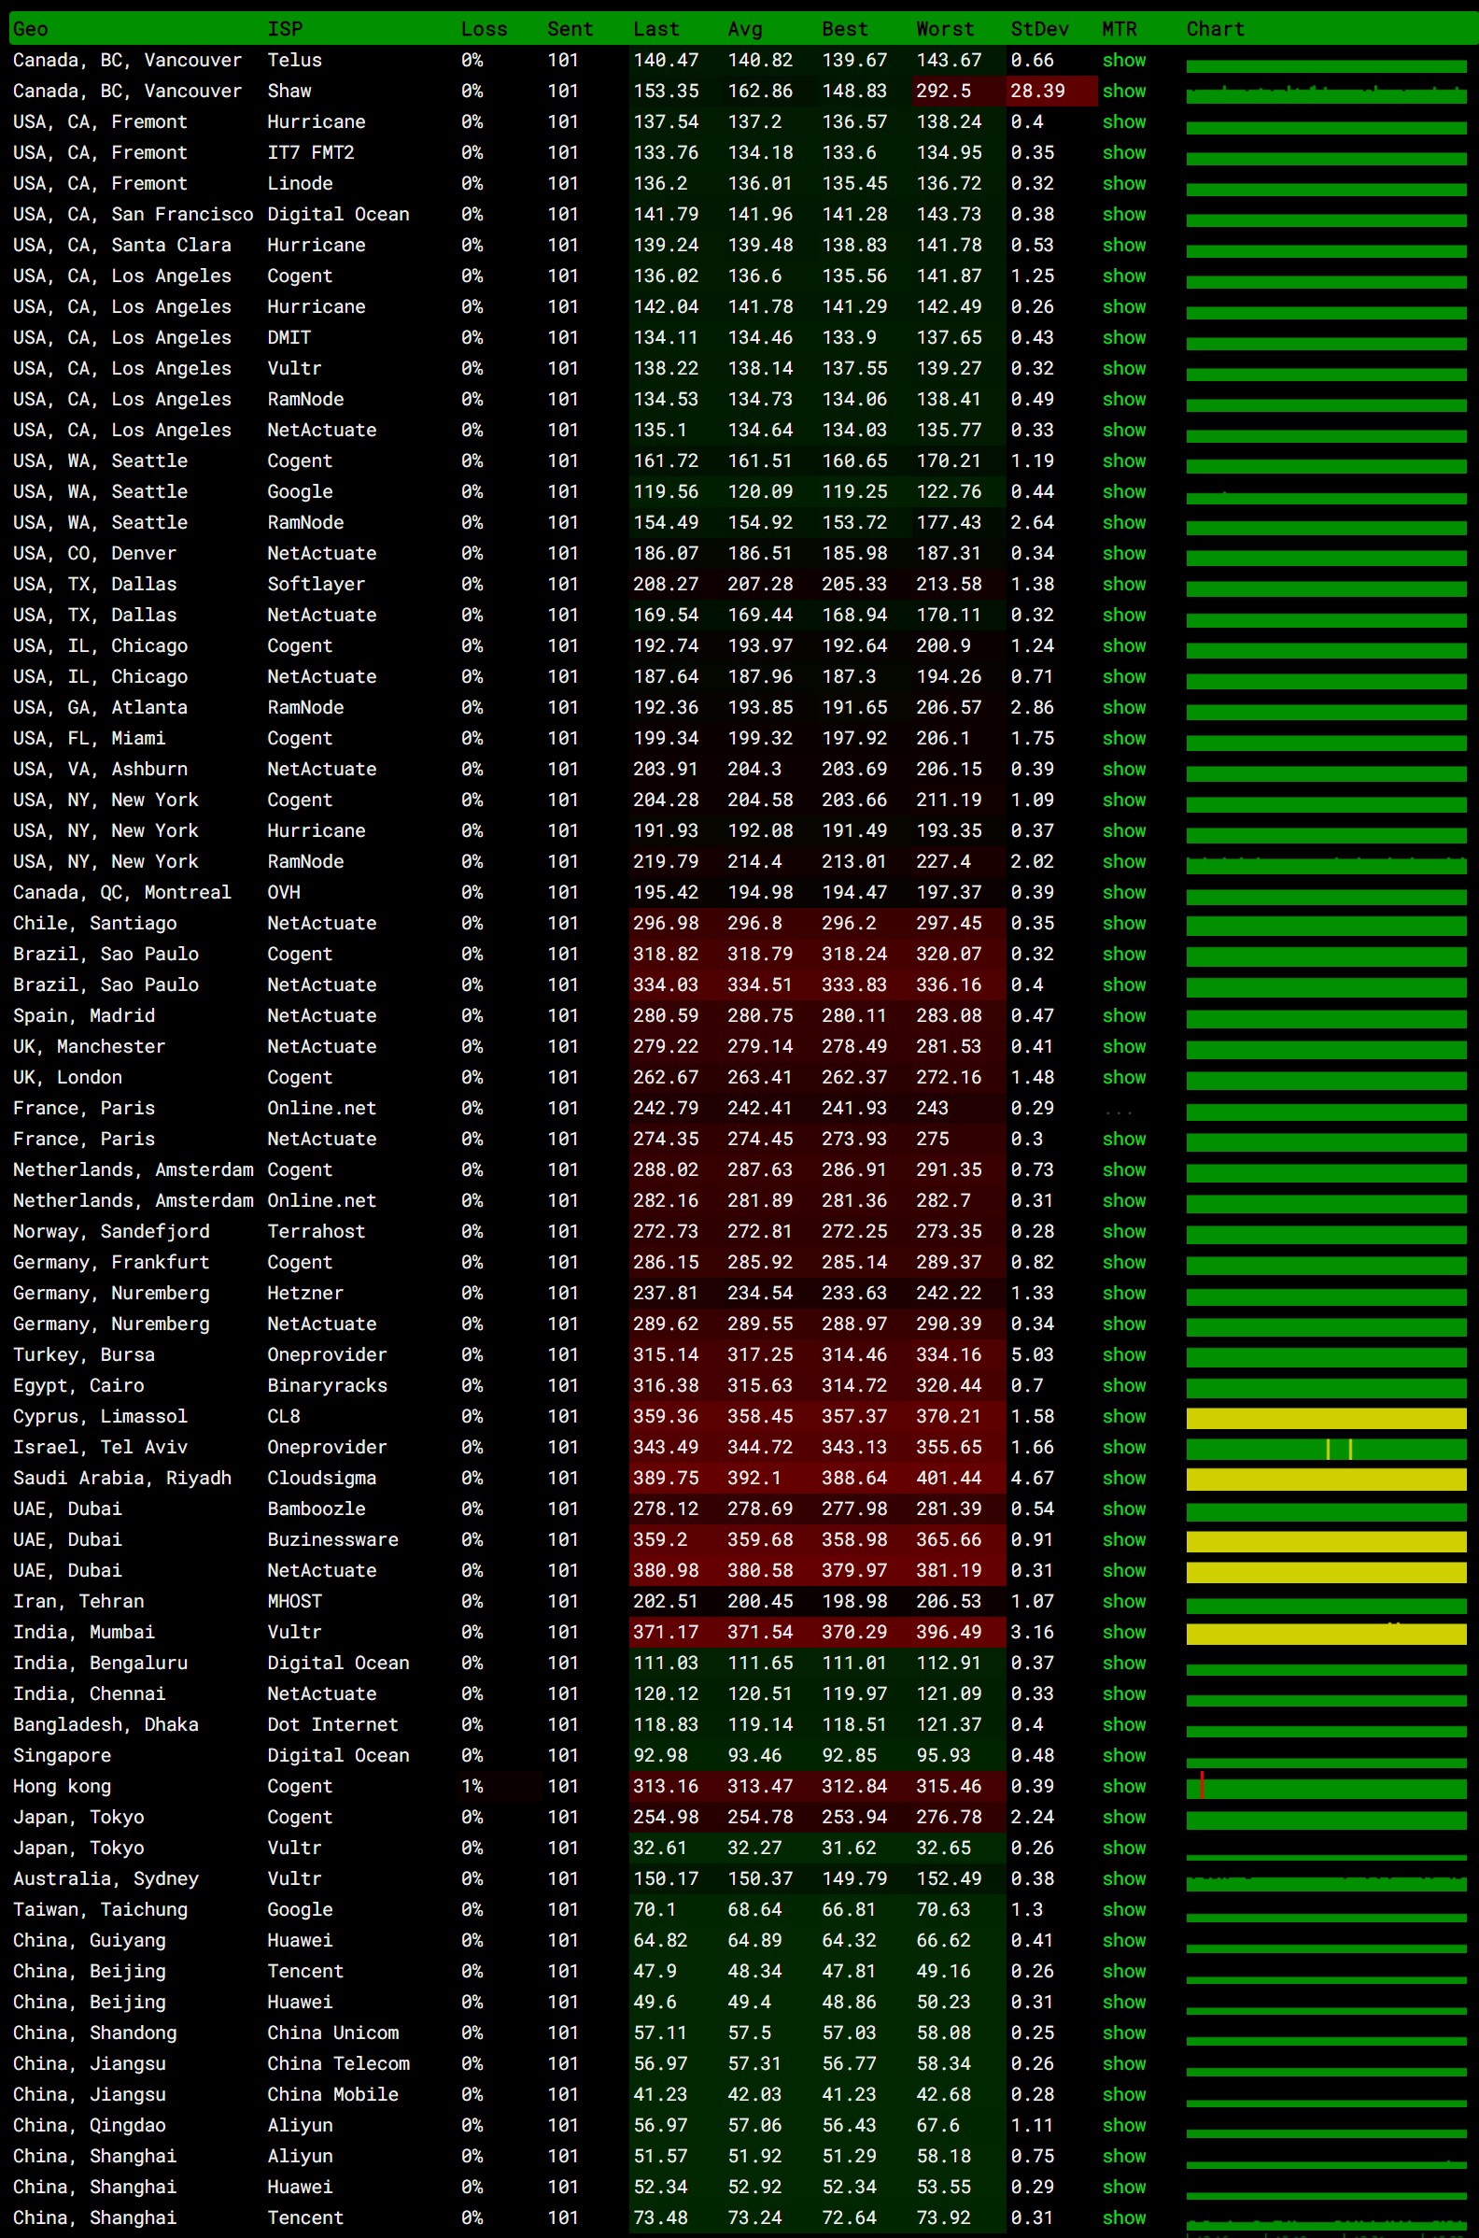Click the 292.5 Worst value
This screenshot has height=2238, width=1479.
(x=943, y=92)
